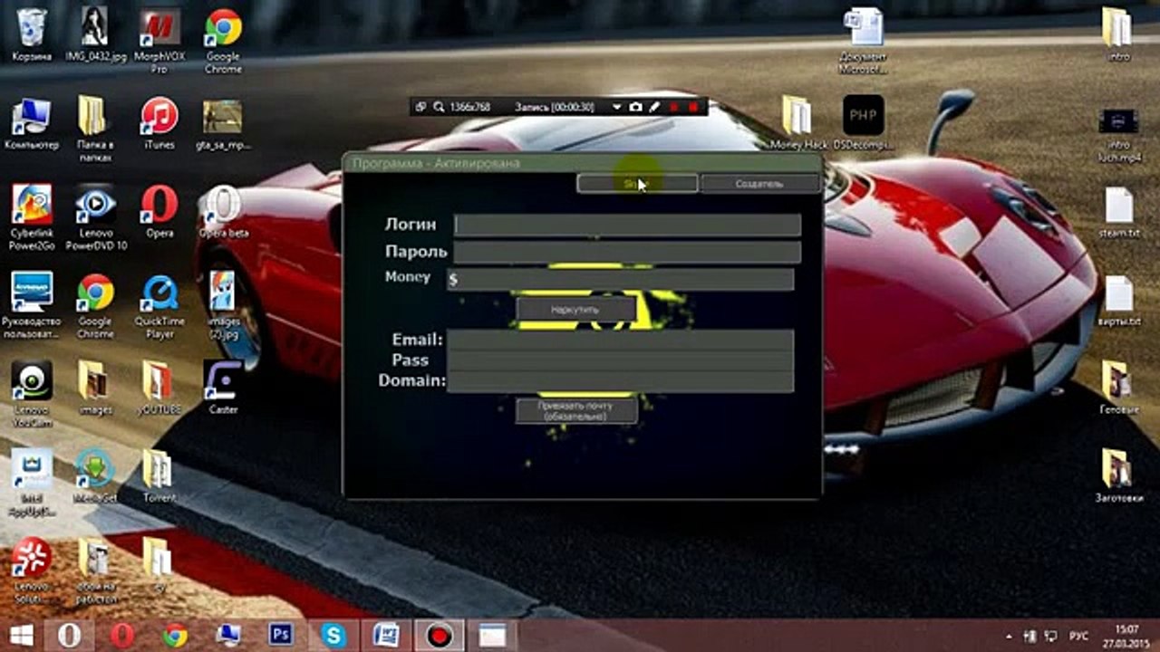Image resolution: width=1160 pixels, height=652 pixels.
Task: Open the Caster shortcut
Action: click(x=223, y=388)
